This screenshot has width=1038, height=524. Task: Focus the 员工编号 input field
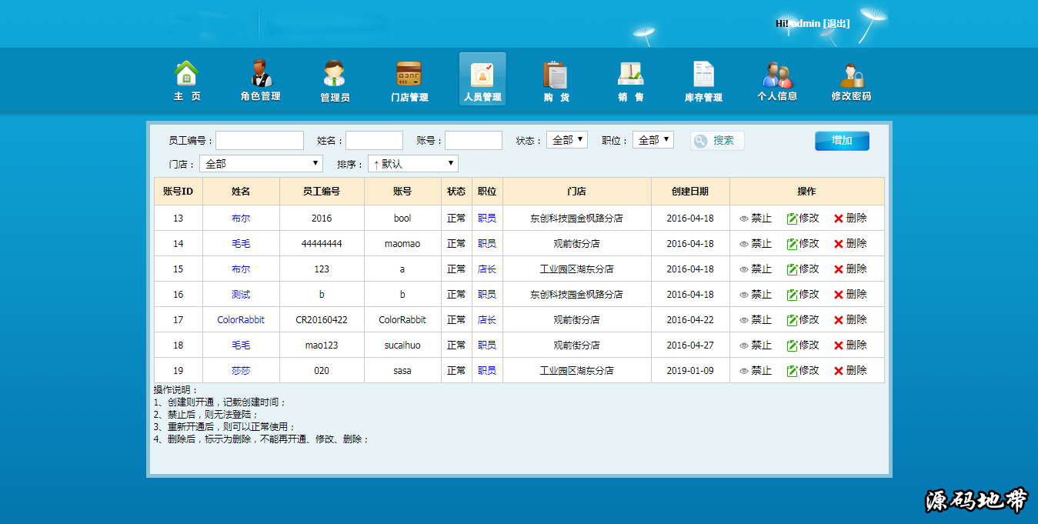coord(259,140)
